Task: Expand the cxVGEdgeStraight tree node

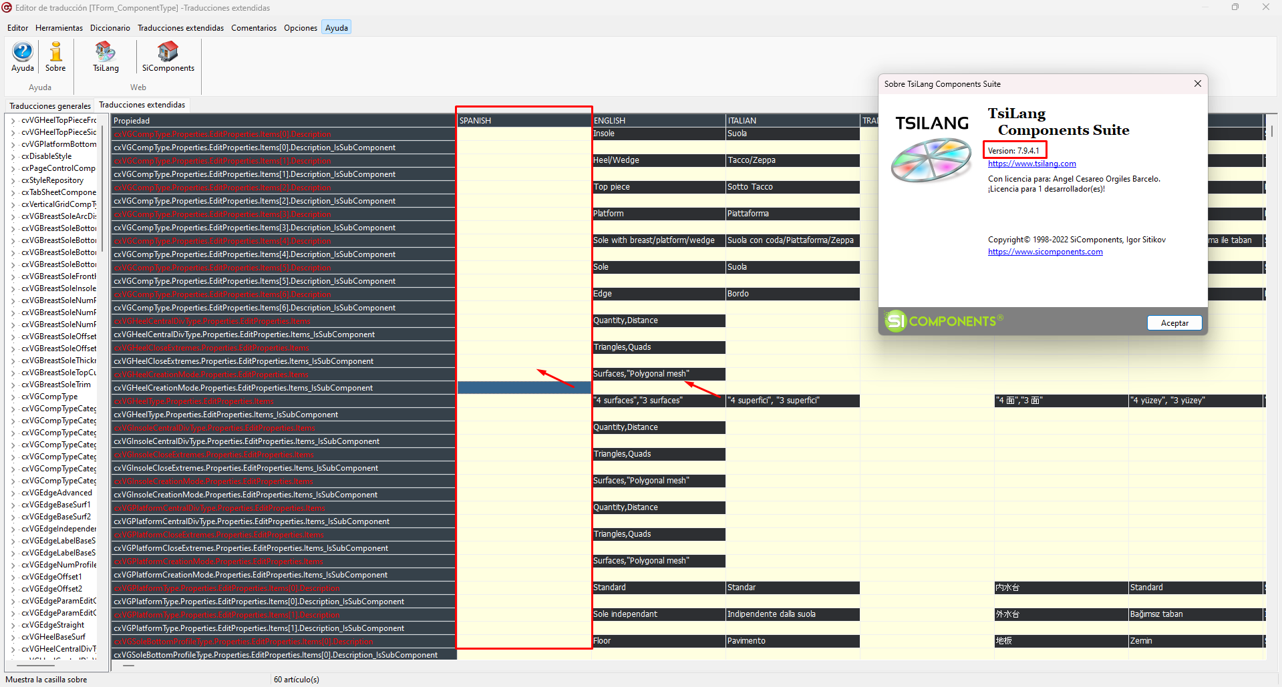Action: pos(13,625)
